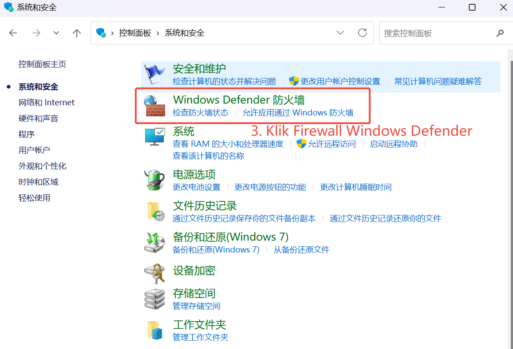The height and width of the screenshot is (349, 513).
Task: Click the Windows Defender firewall brick icon
Action: 155,106
